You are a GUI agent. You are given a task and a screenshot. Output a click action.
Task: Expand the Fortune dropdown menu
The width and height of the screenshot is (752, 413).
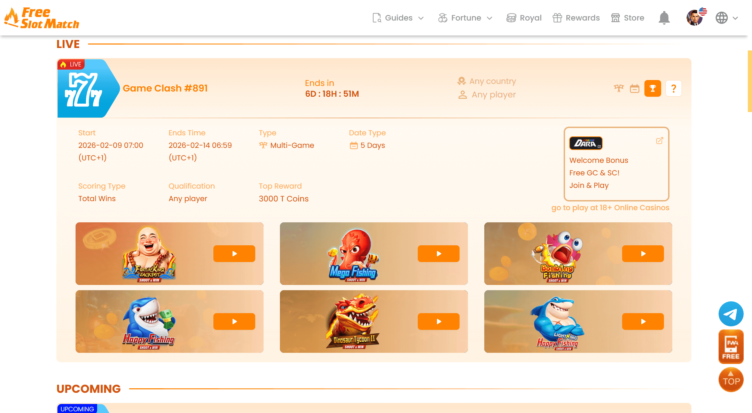coord(465,18)
